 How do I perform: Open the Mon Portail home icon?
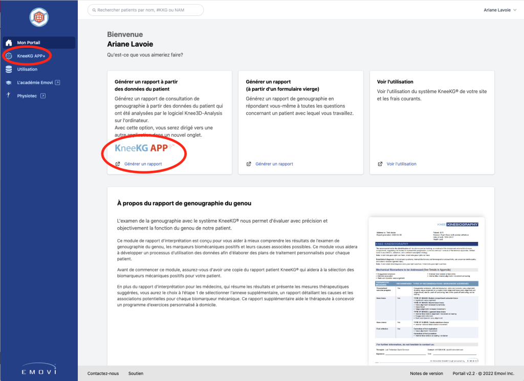click(x=9, y=43)
